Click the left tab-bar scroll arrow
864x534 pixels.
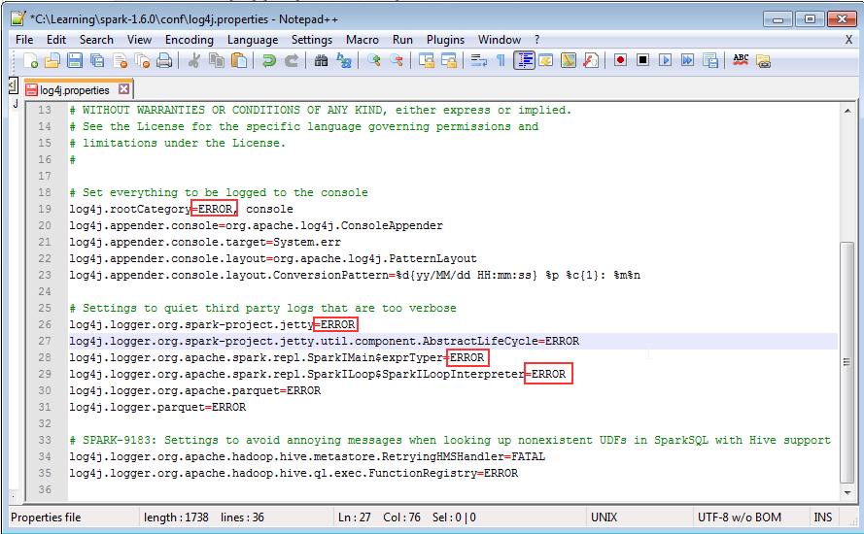pos(14,85)
